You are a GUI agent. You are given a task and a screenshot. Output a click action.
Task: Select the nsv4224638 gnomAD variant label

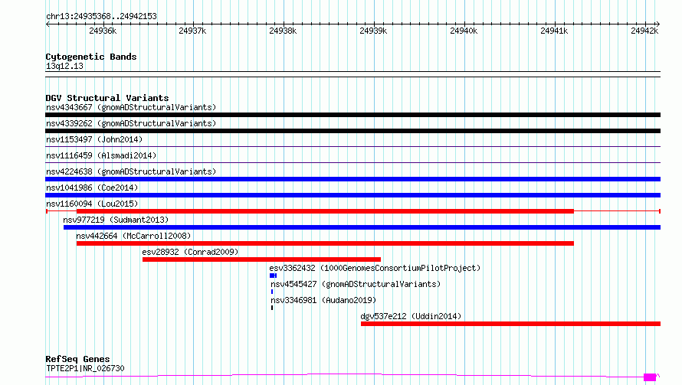[131, 171]
